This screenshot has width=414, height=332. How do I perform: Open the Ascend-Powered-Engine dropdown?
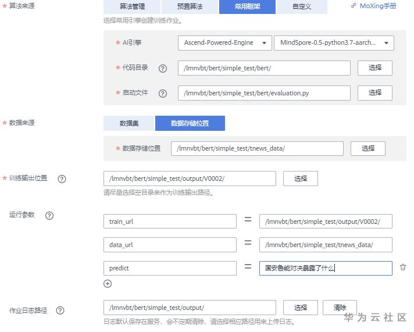pos(224,43)
